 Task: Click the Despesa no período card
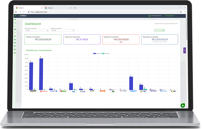pyautogui.click(x=121, y=39)
